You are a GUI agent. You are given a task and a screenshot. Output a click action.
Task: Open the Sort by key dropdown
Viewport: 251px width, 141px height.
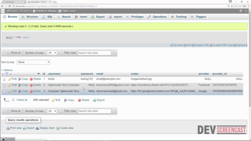coord(33,62)
